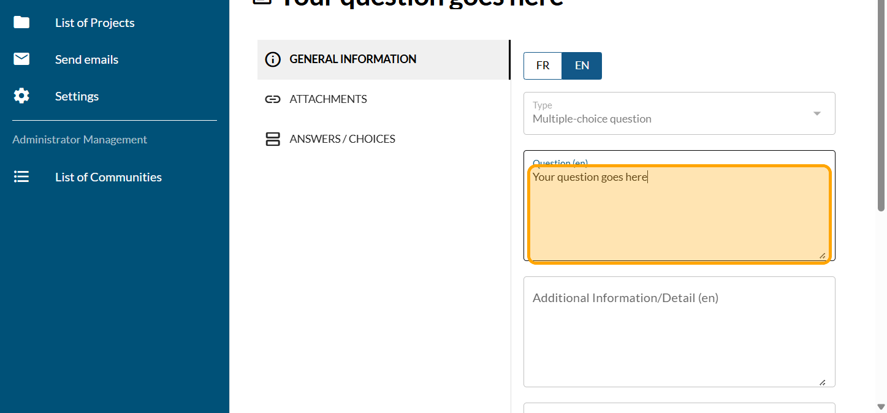Click the folder icon beside List of Projects
The height and width of the screenshot is (413, 887).
[x=21, y=23]
